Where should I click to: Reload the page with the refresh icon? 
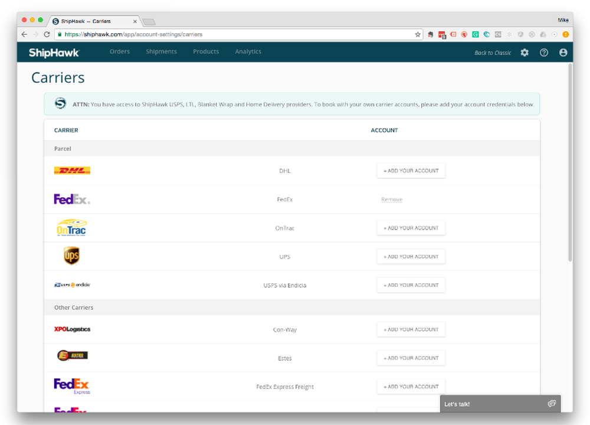click(x=47, y=34)
